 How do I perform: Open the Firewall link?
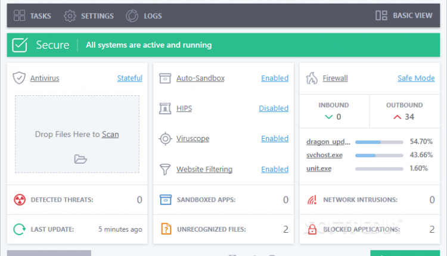[335, 78]
